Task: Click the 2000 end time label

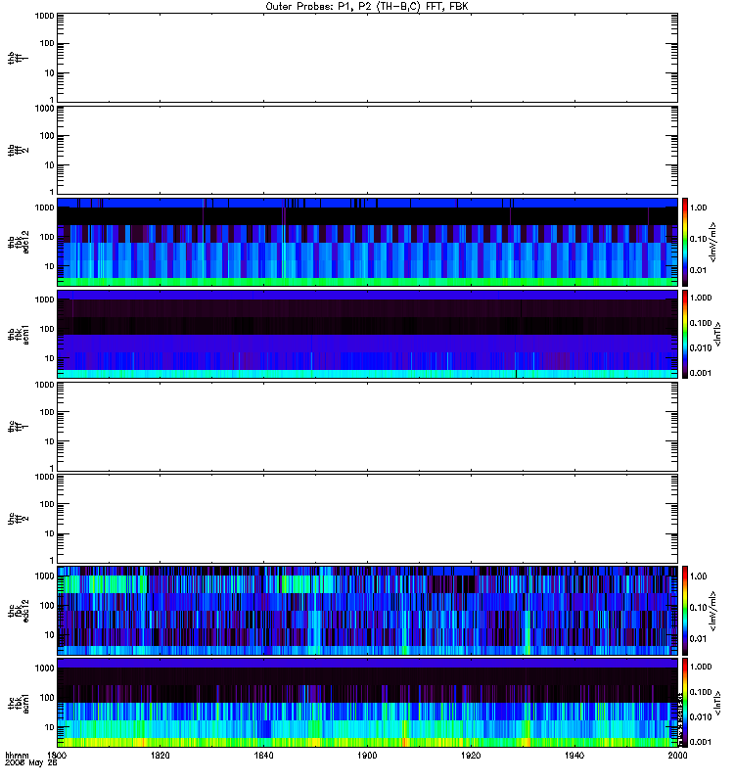Action: 677,756
